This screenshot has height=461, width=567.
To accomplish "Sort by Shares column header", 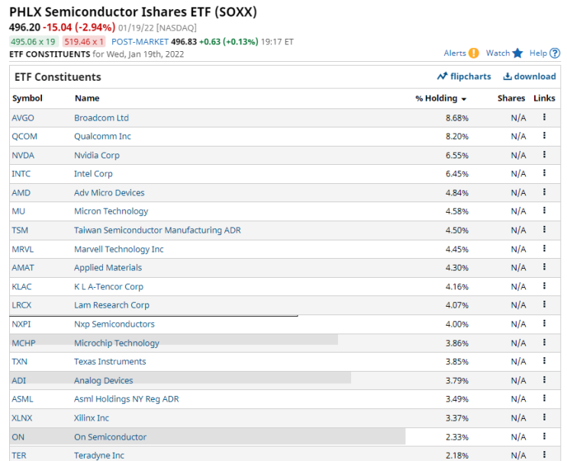I will click(x=511, y=98).
